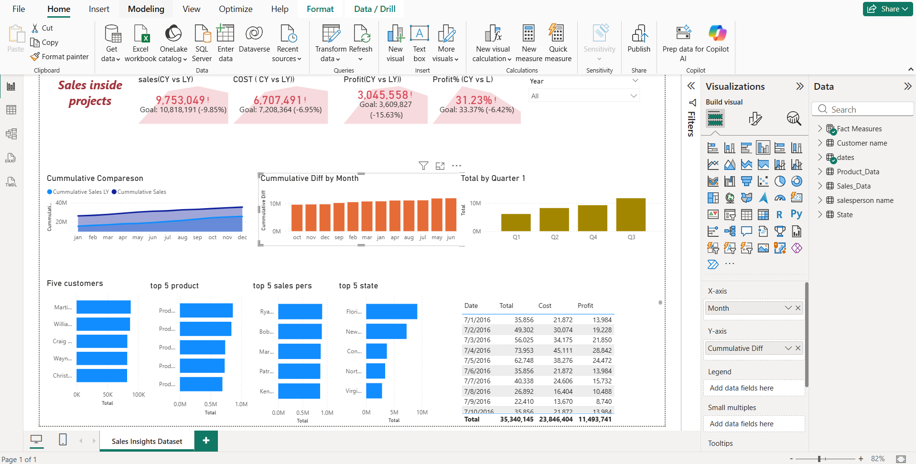Open the TMDL view
916x464 pixels.
coord(11,182)
